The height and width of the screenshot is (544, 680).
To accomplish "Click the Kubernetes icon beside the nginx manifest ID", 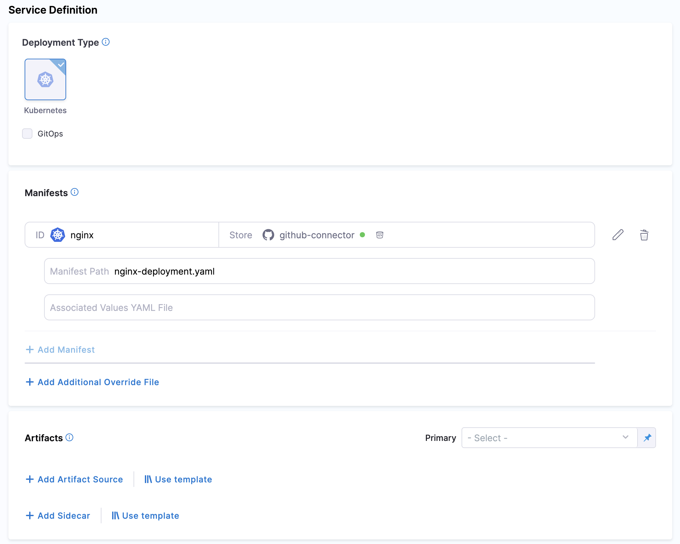I will [x=58, y=235].
